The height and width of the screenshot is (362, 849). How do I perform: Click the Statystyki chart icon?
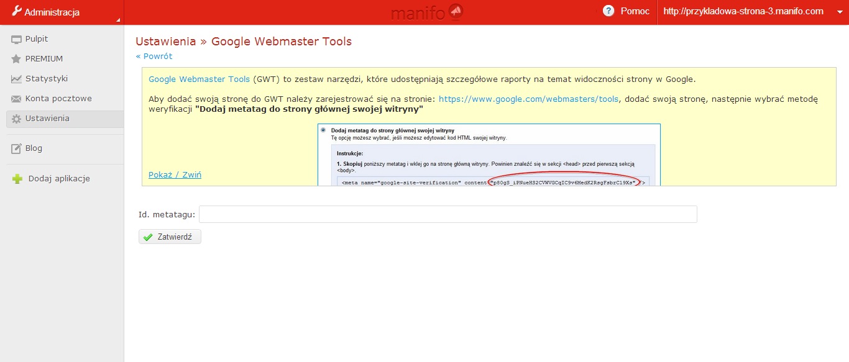point(17,79)
